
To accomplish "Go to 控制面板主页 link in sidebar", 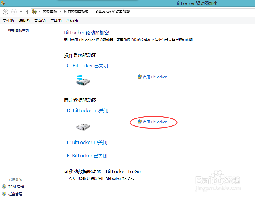I will click(18, 30).
